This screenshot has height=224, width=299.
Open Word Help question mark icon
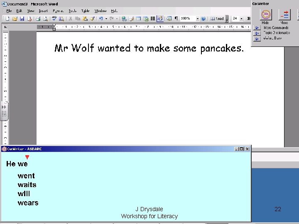click(x=203, y=19)
